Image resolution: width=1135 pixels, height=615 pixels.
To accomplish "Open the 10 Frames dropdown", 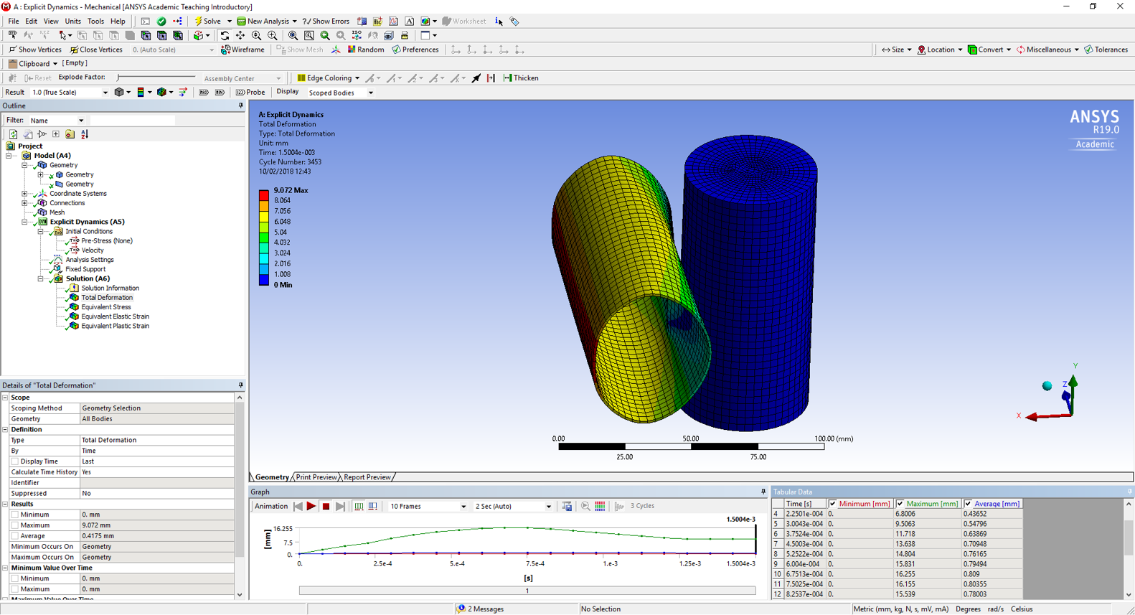I will pos(428,507).
